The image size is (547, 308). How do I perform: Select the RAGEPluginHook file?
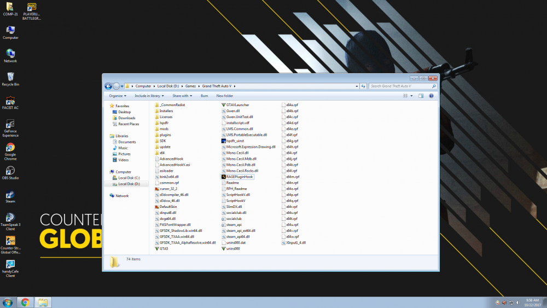point(237,177)
